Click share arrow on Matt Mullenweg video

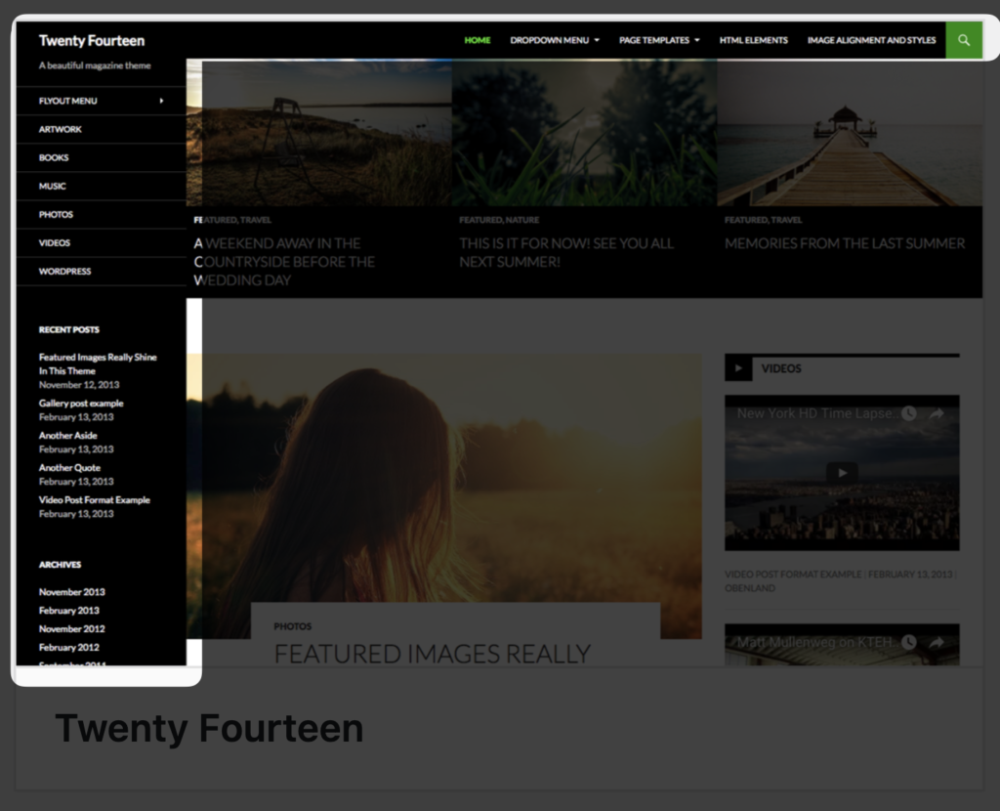point(937,642)
